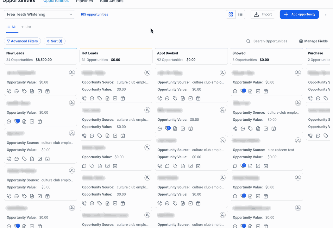Open the Free Teeth Whitening pipeline dropdown
This screenshot has width=333, height=228.
click(40, 15)
